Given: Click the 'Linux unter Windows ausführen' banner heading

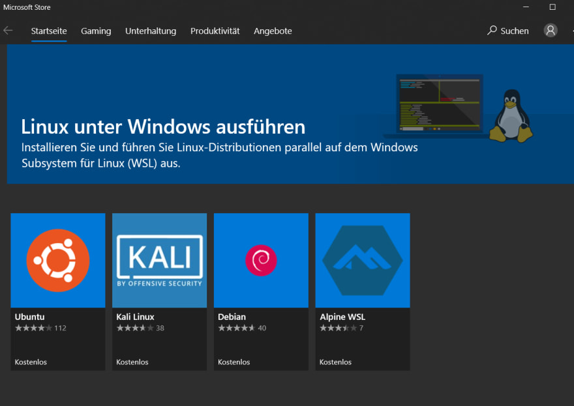Looking at the screenshot, I should tap(163, 127).
